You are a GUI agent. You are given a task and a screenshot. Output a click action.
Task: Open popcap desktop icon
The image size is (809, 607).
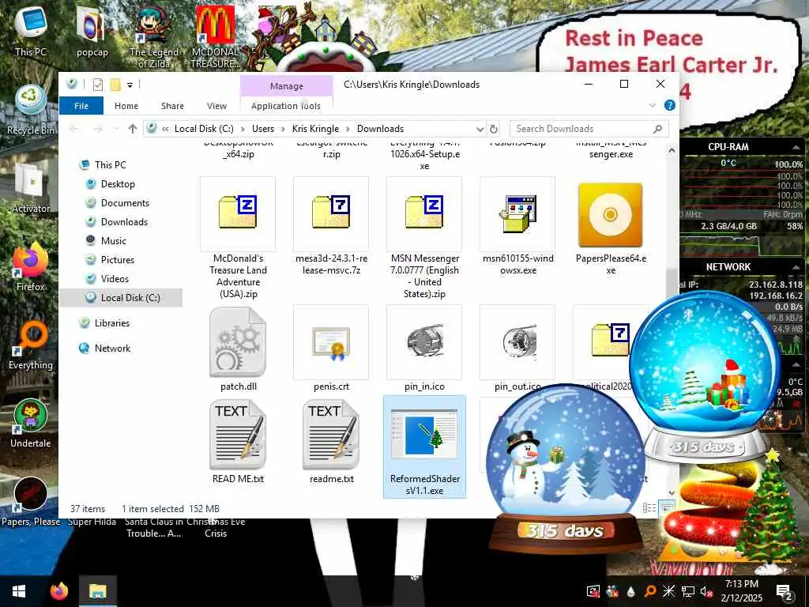pyautogui.click(x=92, y=31)
